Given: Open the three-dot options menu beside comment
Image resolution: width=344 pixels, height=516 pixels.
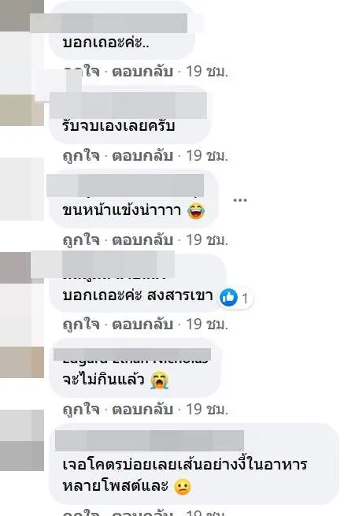Looking at the screenshot, I should (x=240, y=200).
